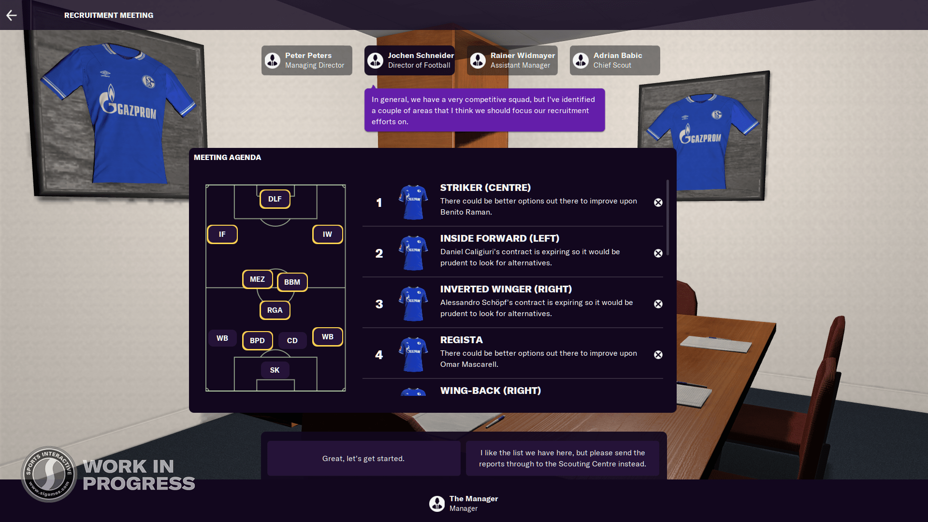The width and height of the screenshot is (928, 522).
Task: Click the WB left wing-back icon
Action: [x=223, y=338]
